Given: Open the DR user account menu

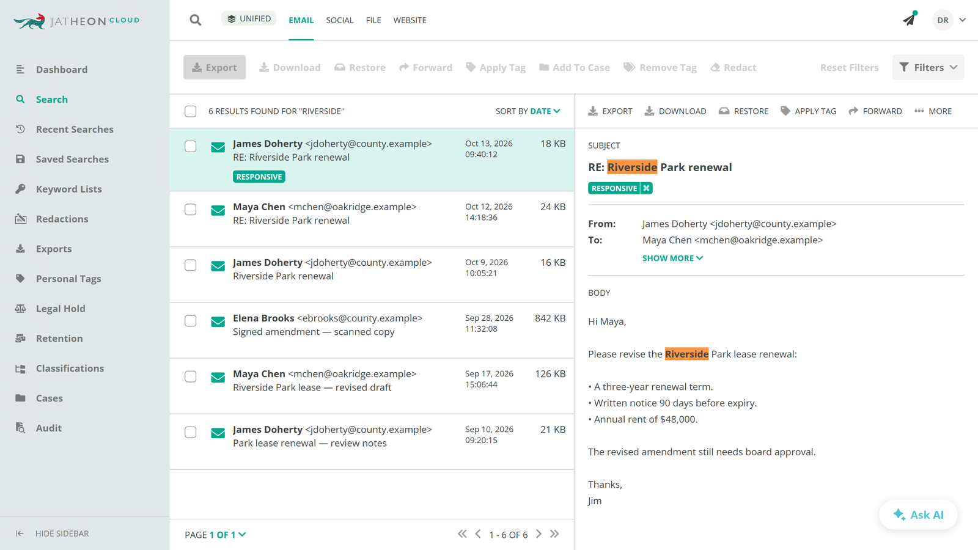Looking at the screenshot, I should [949, 20].
